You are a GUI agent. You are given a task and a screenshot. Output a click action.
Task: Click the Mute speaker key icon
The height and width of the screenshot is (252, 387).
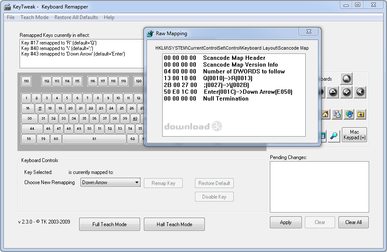360,92
